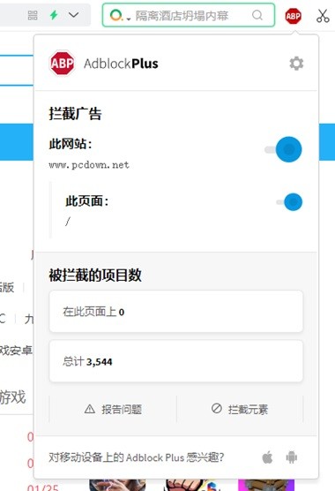
Task: Open Adblock Plus for iOS Apple icon
Action: (267, 457)
